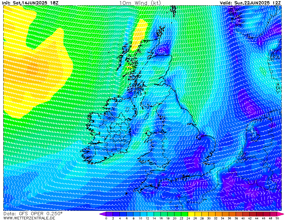The width and height of the screenshot is (285, 220).
Task: Click the 'Init: Sat,14JUN2025 18Z' header text
Action: [x=30, y=3]
